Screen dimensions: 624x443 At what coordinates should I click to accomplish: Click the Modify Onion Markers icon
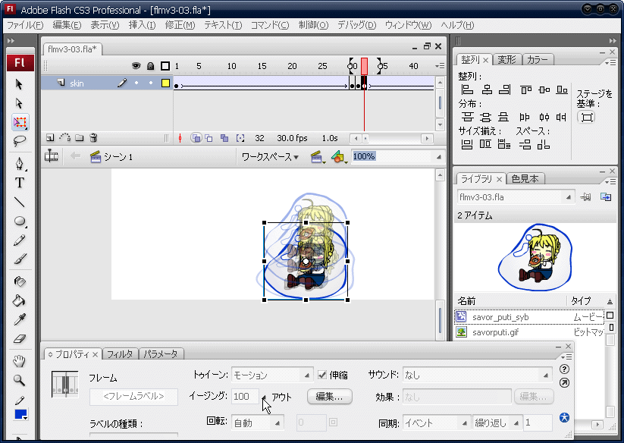(x=240, y=138)
